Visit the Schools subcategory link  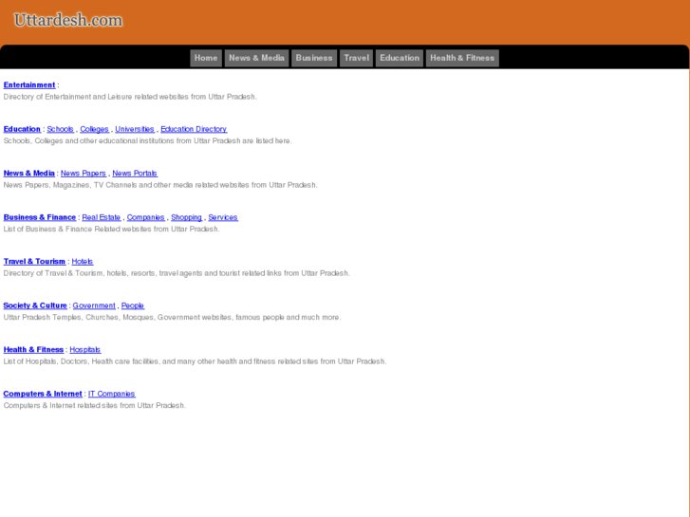click(61, 129)
